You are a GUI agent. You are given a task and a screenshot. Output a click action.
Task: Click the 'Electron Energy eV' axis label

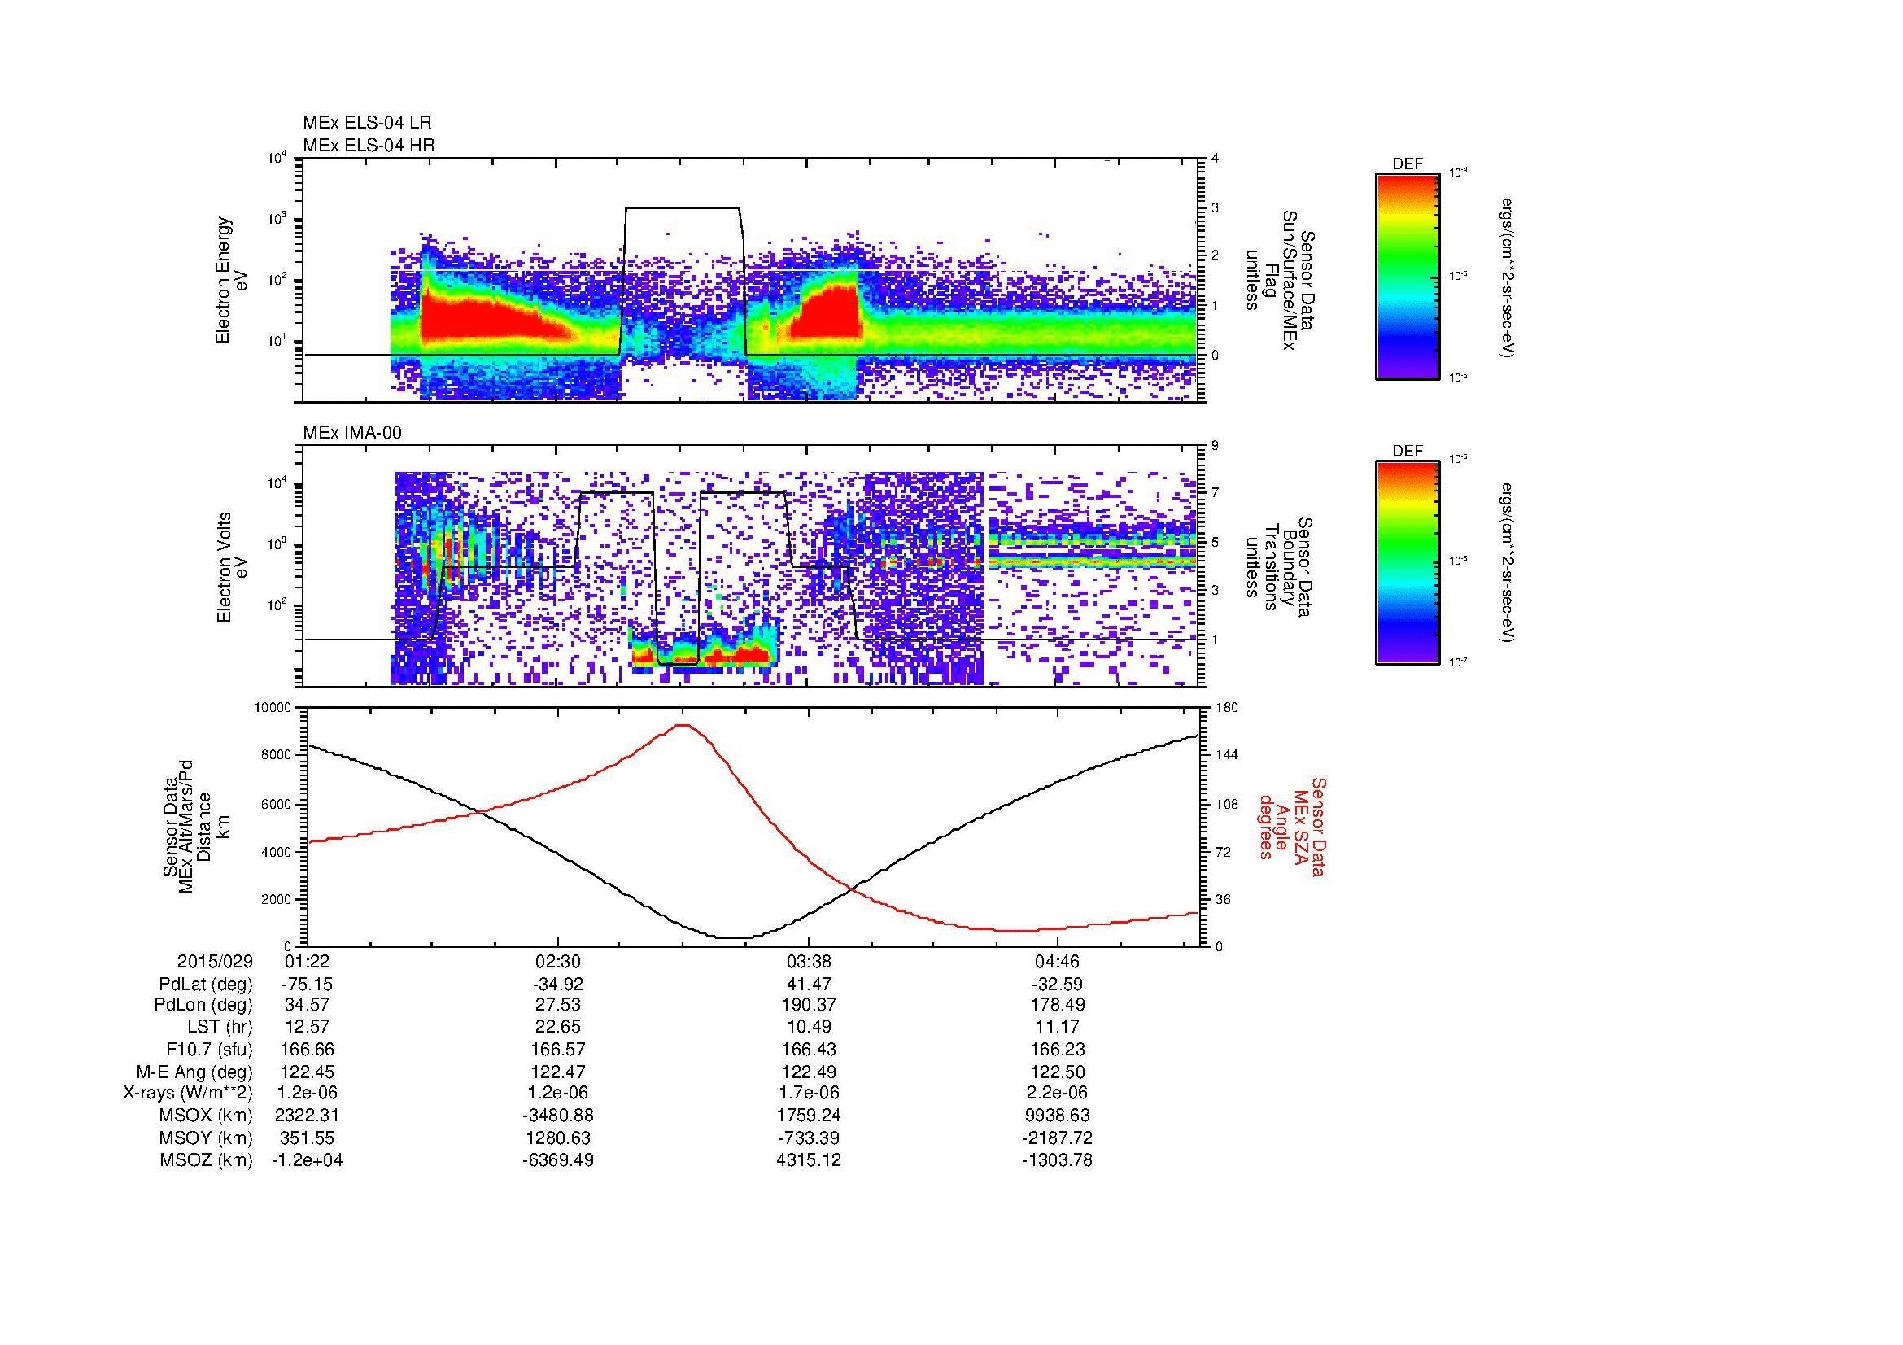[x=233, y=281]
